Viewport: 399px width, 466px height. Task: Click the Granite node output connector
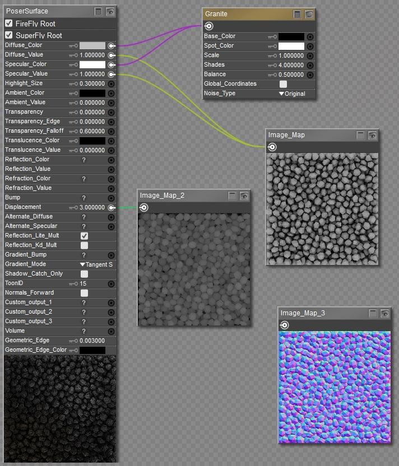pyautogui.click(x=209, y=26)
